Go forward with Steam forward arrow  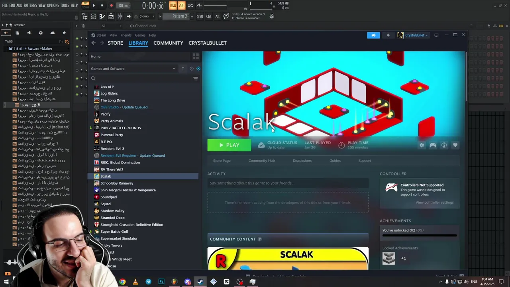[102, 43]
